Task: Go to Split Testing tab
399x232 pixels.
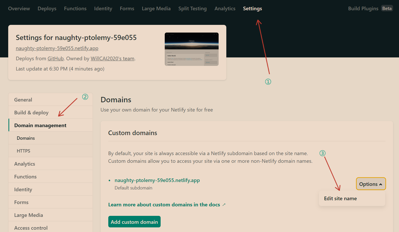Action: (x=192, y=8)
